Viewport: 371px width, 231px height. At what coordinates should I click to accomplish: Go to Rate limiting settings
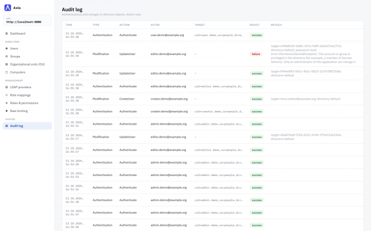(x=27, y=111)
